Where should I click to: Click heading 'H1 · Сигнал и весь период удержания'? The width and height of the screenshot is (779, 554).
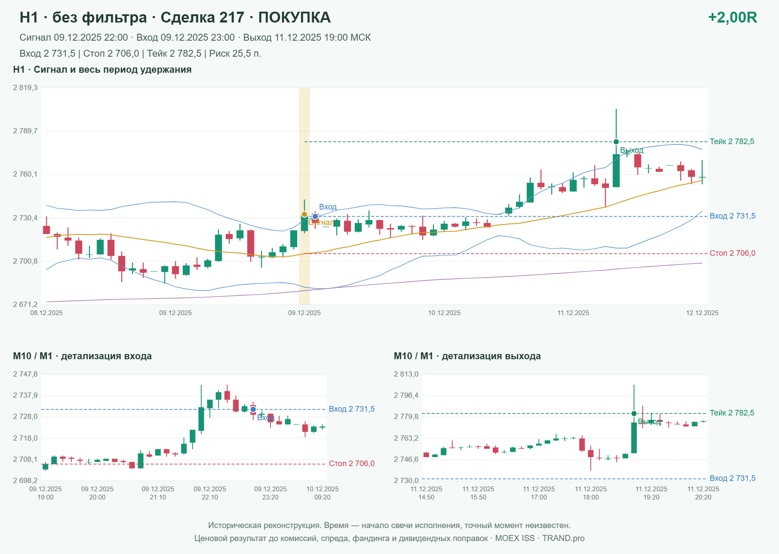102,70
